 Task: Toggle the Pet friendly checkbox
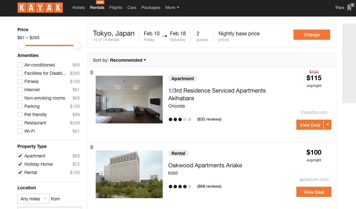tap(20, 115)
